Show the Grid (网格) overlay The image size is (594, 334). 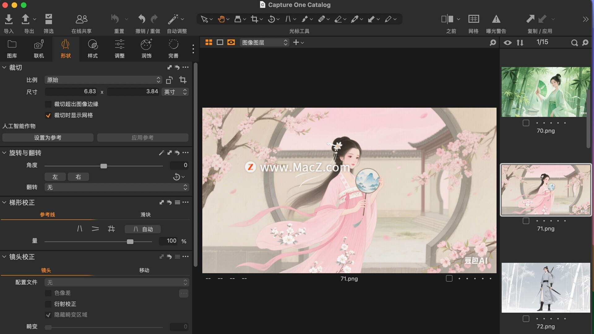(x=473, y=19)
